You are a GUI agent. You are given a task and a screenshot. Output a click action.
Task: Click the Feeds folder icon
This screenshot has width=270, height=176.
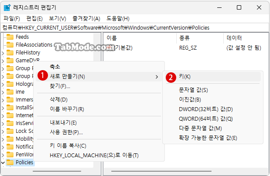tap(10, 37)
